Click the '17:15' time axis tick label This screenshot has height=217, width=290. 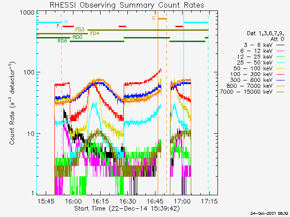[209, 201]
